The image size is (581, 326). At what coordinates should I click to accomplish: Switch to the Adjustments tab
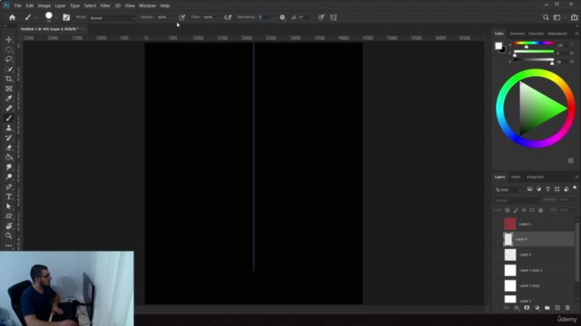pos(557,34)
